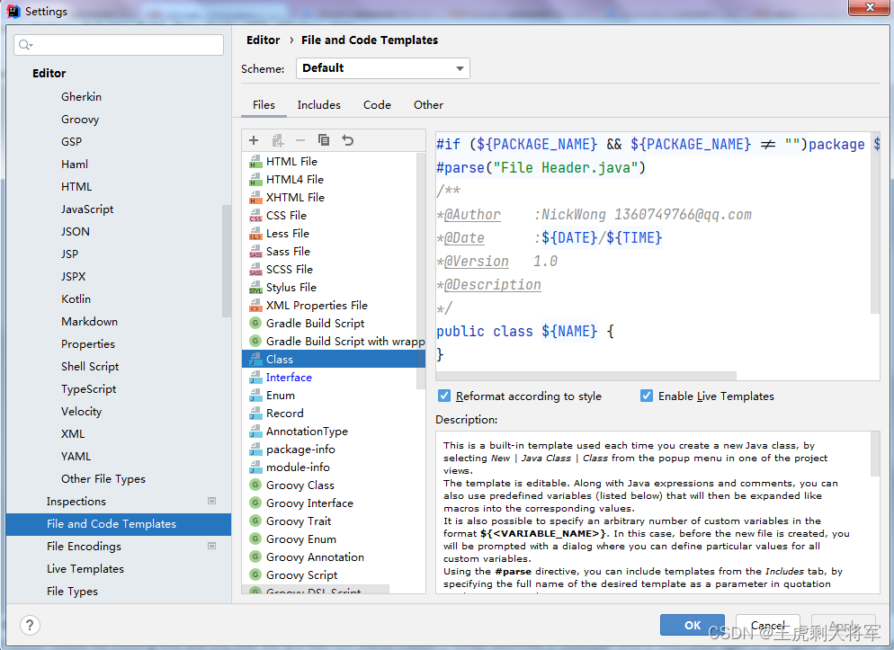Click the project-level marker icon beside Inspections

(211, 501)
